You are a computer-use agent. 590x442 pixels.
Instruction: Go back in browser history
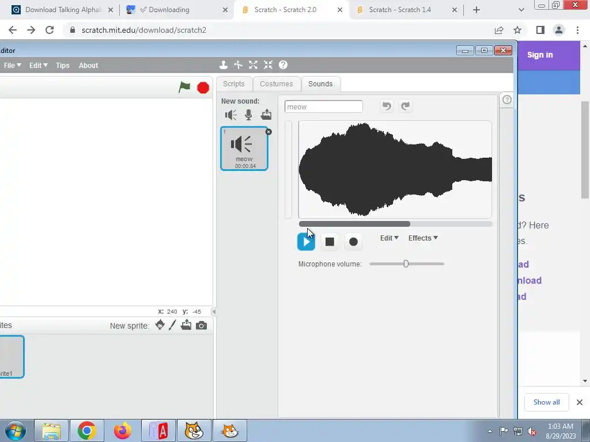[13, 30]
